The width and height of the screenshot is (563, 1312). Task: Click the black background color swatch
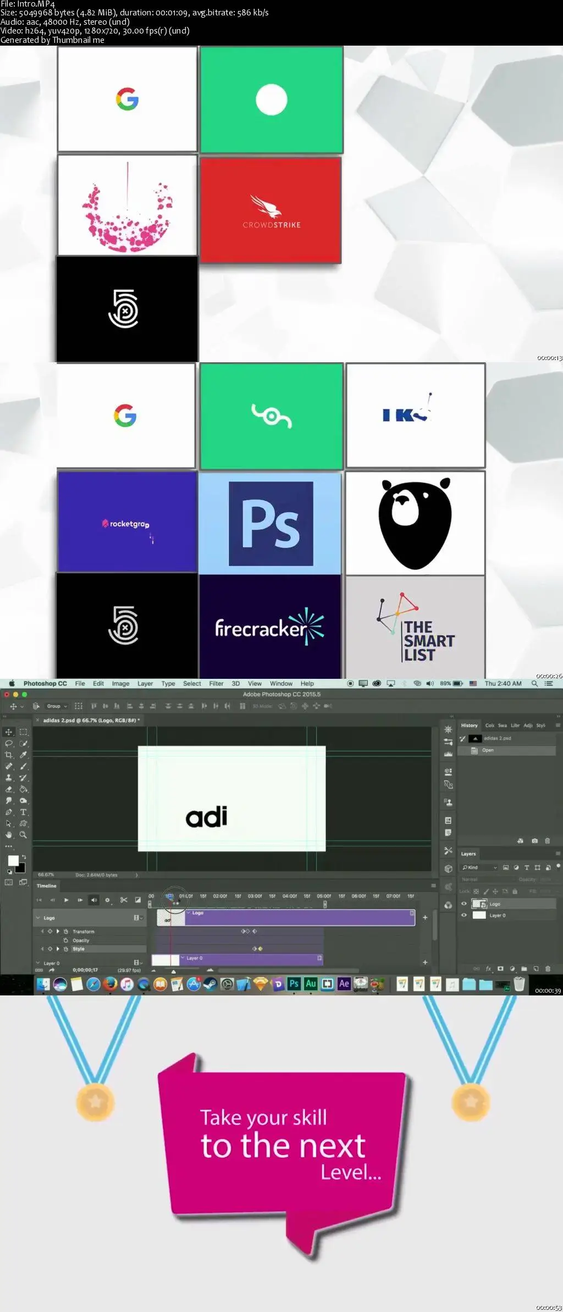coord(21,868)
